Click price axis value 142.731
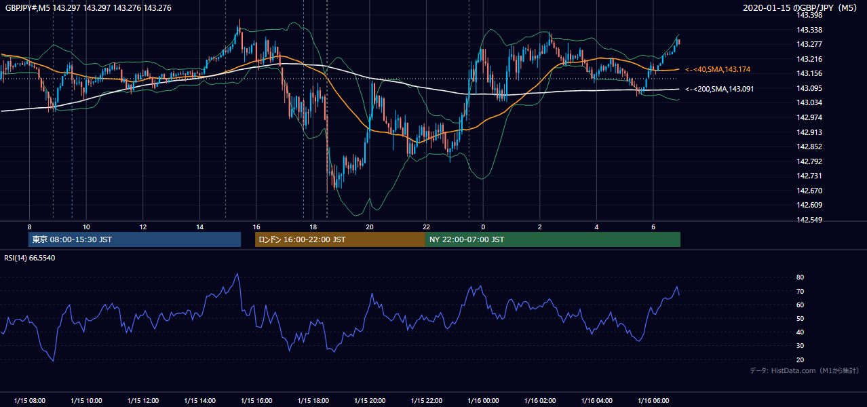 coord(809,176)
